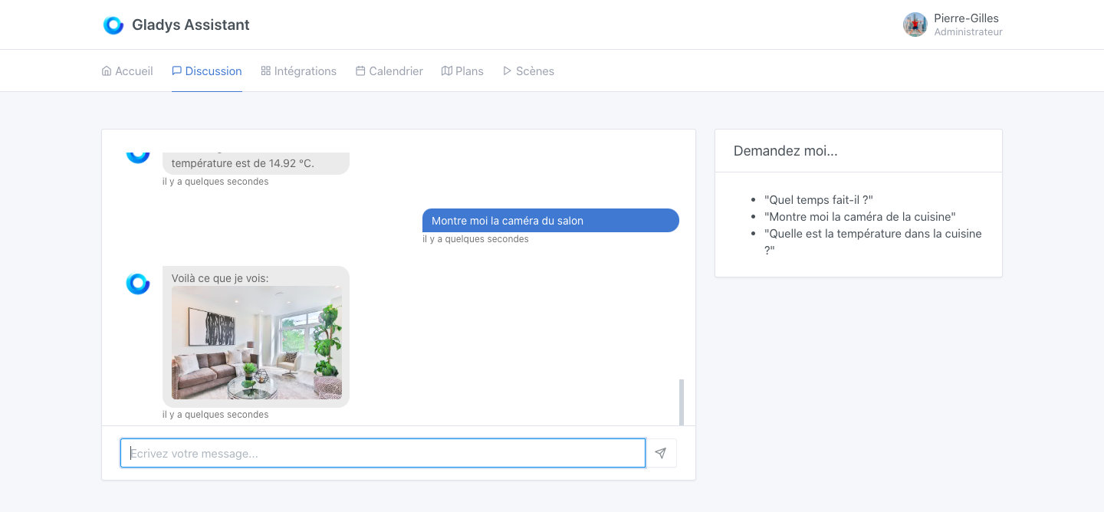Click the grid icon next to Intégrations
The height and width of the screenshot is (512, 1104).
coord(265,71)
